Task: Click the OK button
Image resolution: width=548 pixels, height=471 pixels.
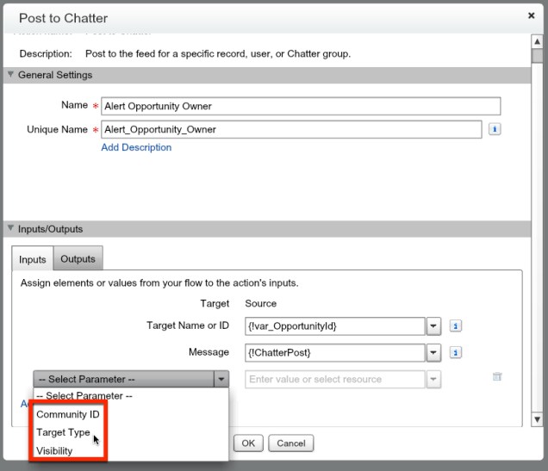Action: pyautogui.click(x=248, y=443)
